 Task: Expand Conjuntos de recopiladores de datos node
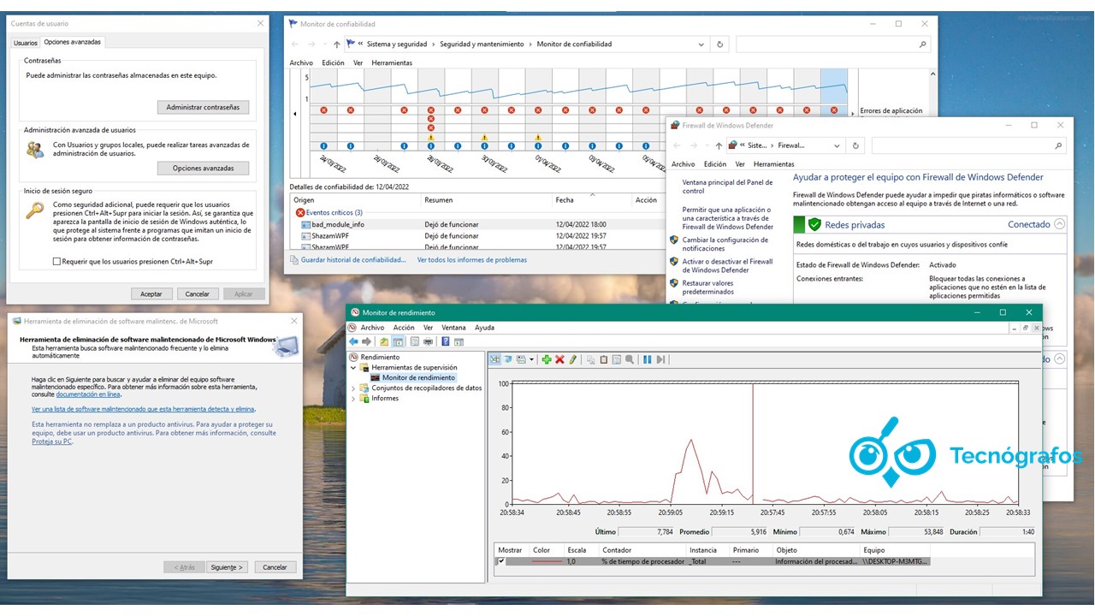coord(354,388)
